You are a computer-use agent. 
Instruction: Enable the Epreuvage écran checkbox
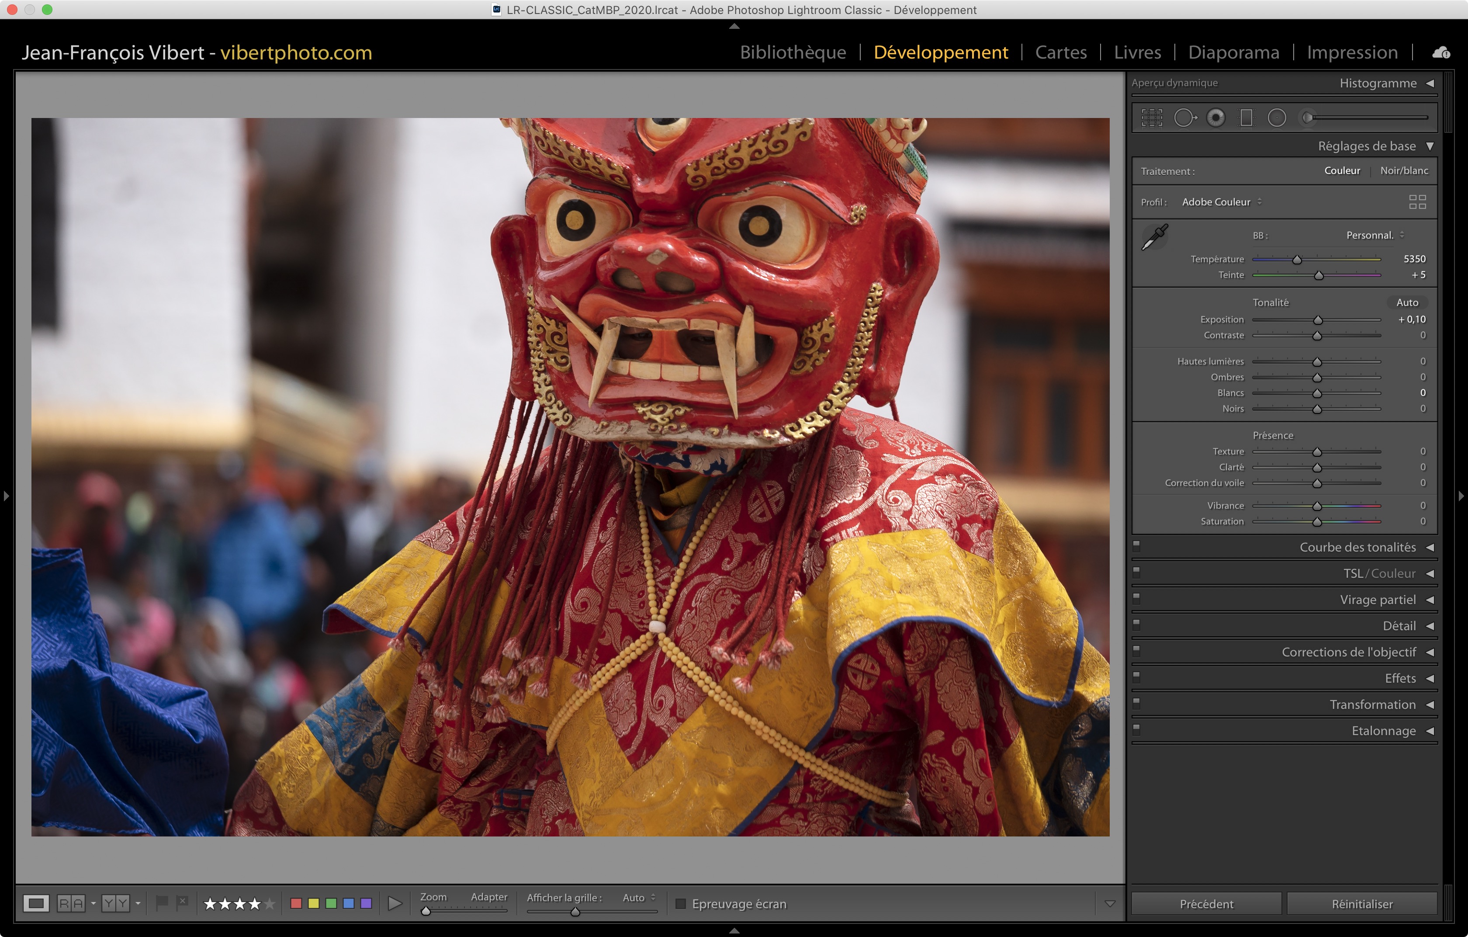point(681,903)
